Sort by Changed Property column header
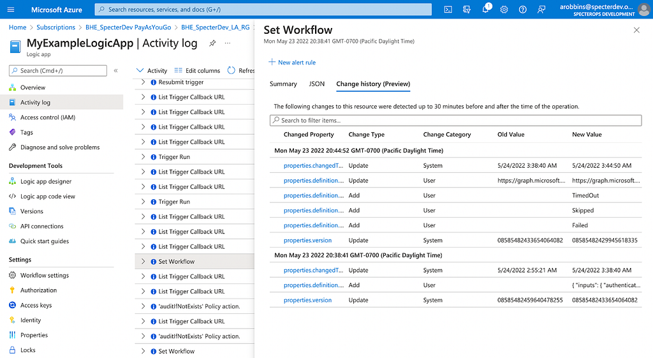The image size is (653, 358). 309,135
